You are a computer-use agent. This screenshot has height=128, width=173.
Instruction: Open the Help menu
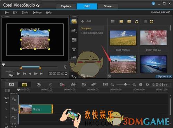(49, 12)
